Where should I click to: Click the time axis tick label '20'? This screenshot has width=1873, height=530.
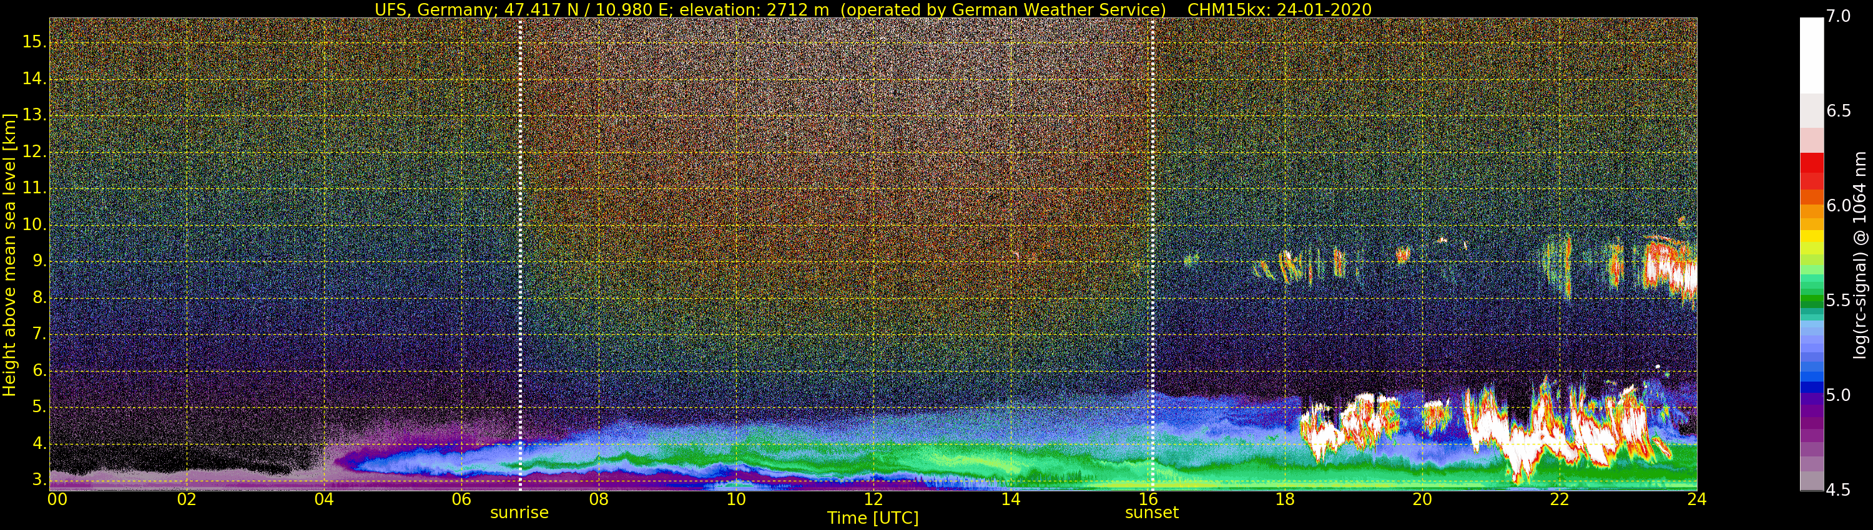coord(1422,499)
